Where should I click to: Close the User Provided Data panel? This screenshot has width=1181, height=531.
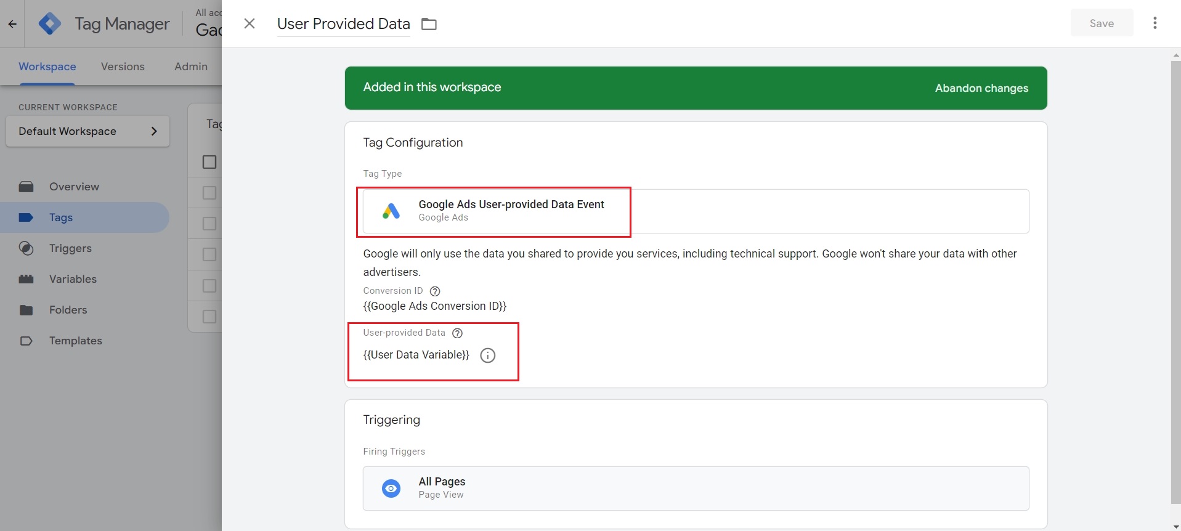click(x=250, y=23)
